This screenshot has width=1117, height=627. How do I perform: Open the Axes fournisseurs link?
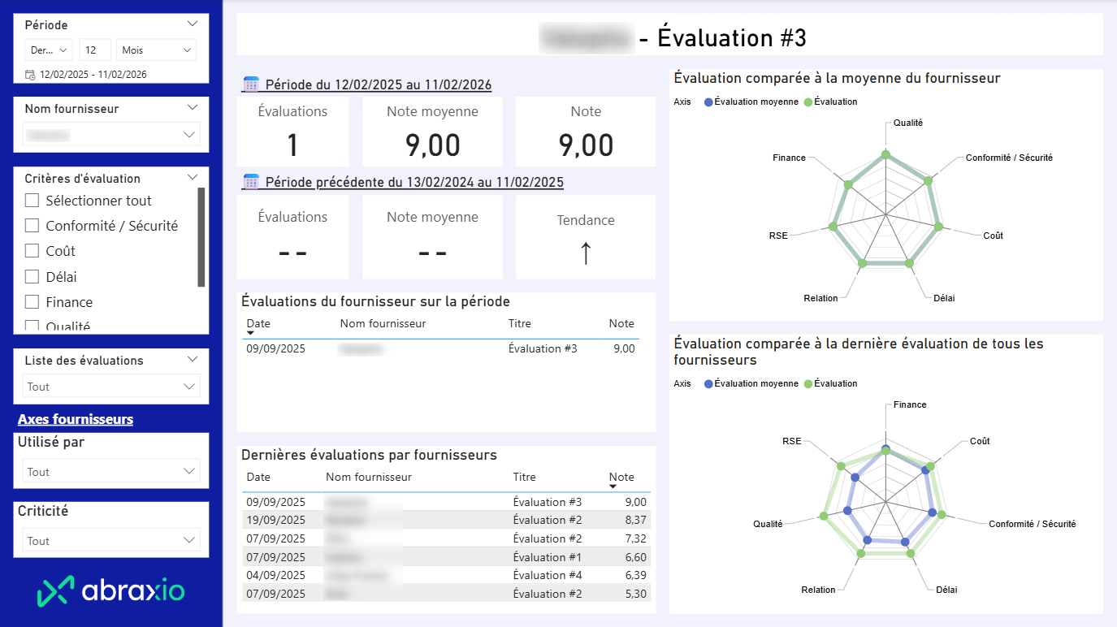coord(76,419)
